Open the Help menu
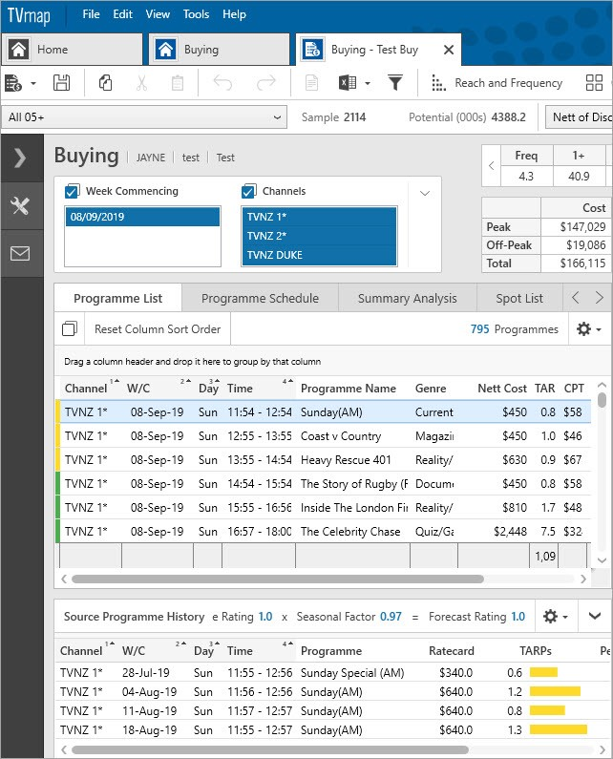The image size is (613, 759). (x=234, y=14)
